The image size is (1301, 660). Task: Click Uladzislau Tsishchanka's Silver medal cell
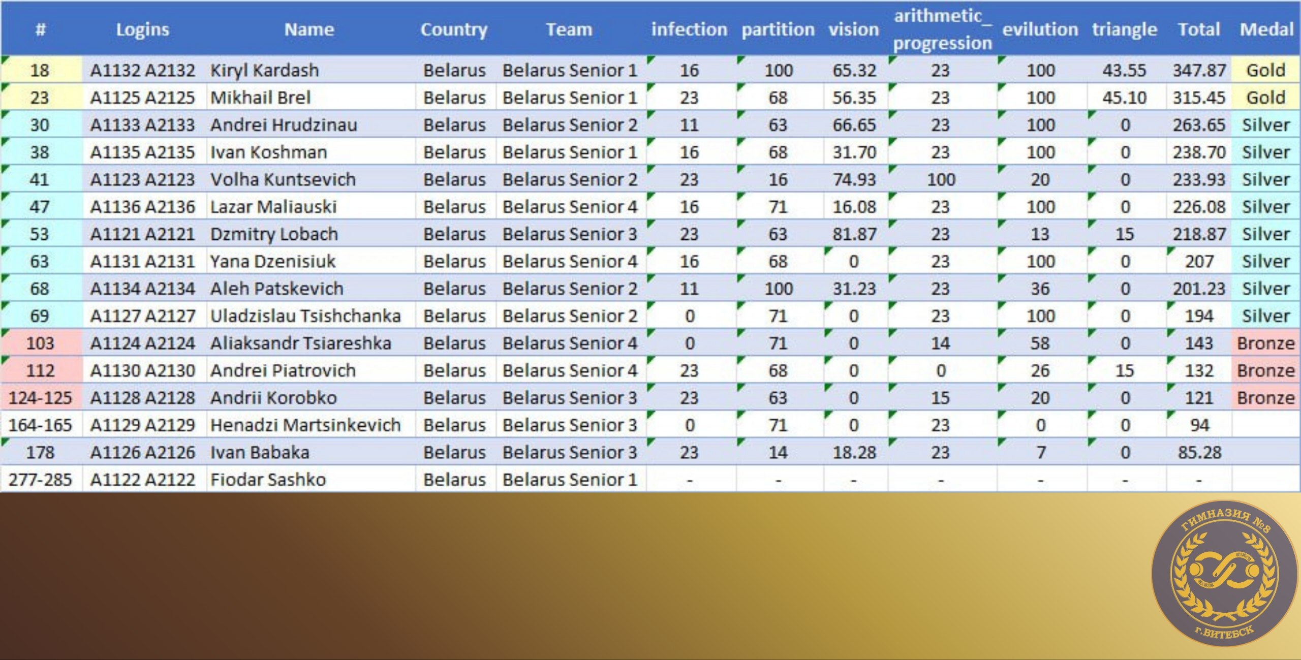(1265, 316)
